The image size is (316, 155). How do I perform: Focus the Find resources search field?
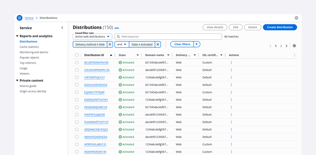[168, 37]
